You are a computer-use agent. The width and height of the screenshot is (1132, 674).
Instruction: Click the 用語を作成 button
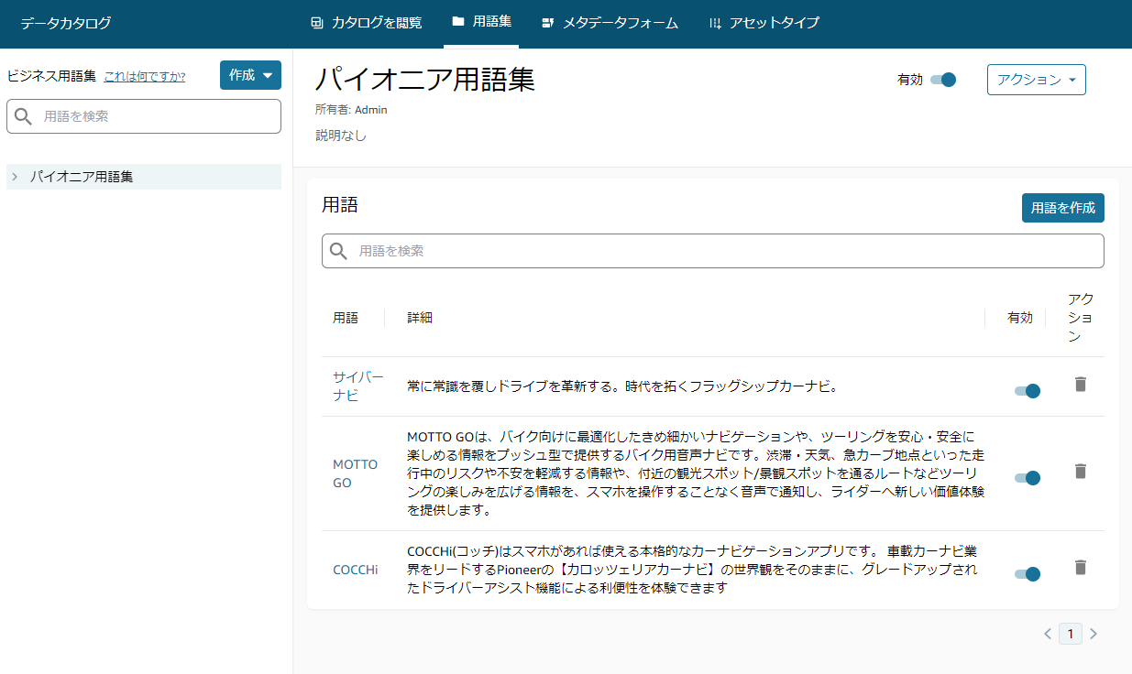(x=1063, y=208)
